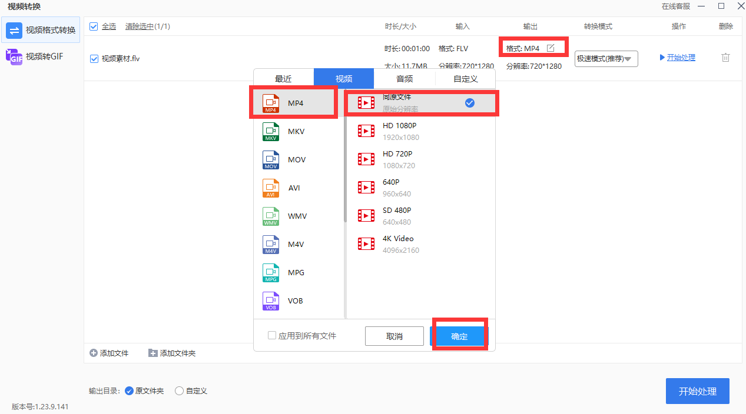Viewport: 746px width, 414px height.
Task: Open the 视频转GIF sidebar icon
Action: point(14,56)
